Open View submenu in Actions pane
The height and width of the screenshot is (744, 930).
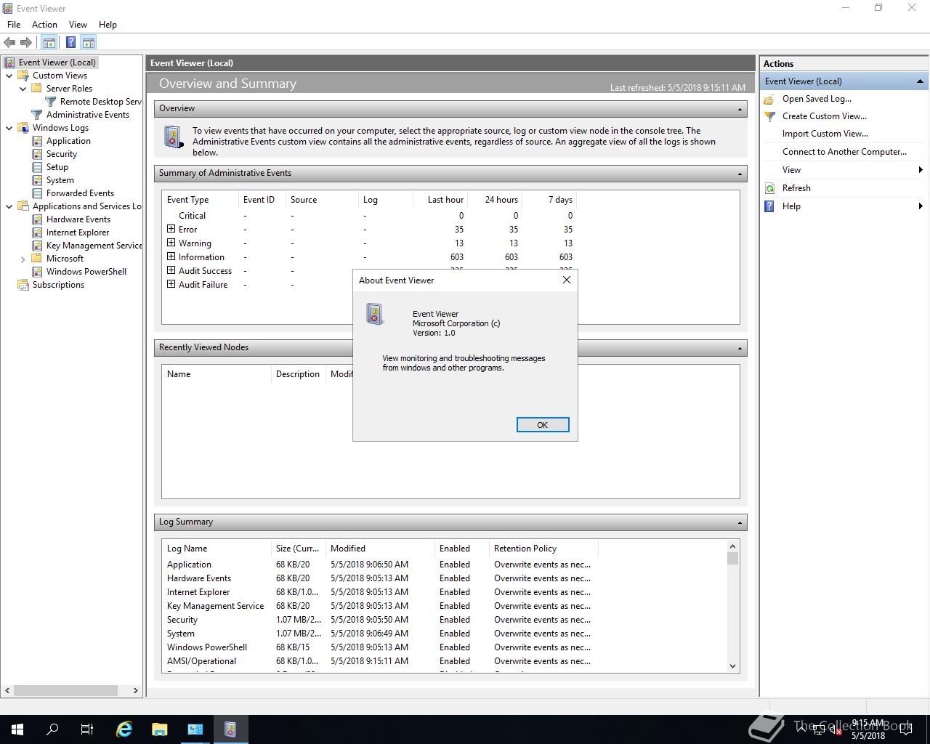(843, 170)
